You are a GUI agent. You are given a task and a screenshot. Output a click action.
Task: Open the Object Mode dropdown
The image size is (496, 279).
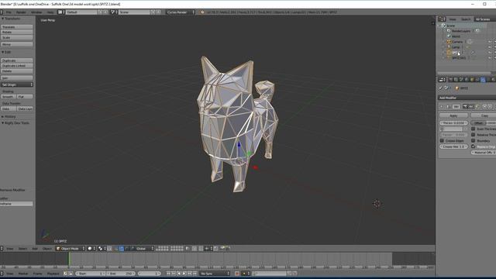tap(71, 249)
